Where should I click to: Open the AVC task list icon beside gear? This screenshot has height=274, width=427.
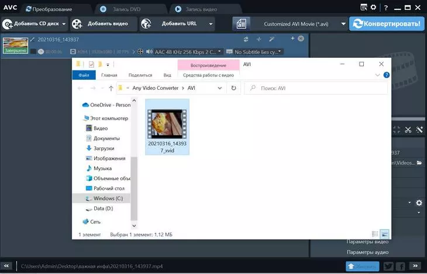click(x=364, y=8)
